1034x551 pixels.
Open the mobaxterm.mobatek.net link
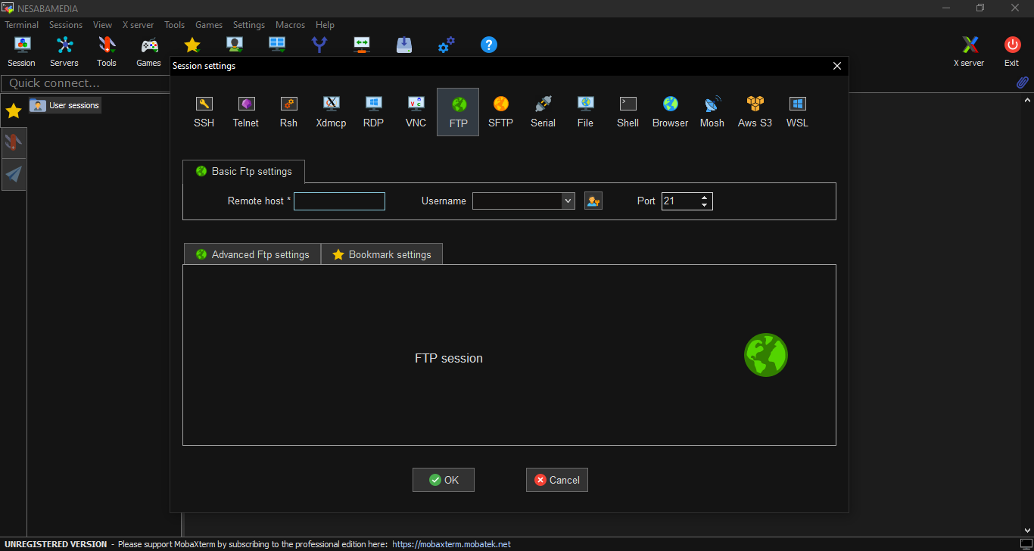(451, 544)
